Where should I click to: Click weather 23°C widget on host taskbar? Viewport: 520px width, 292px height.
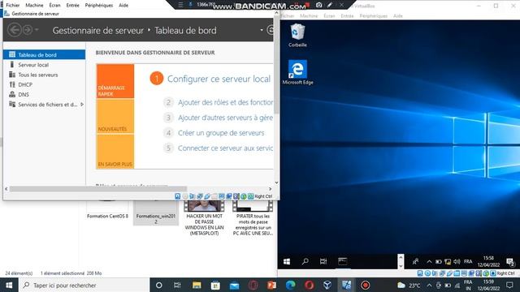coord(409,285)
